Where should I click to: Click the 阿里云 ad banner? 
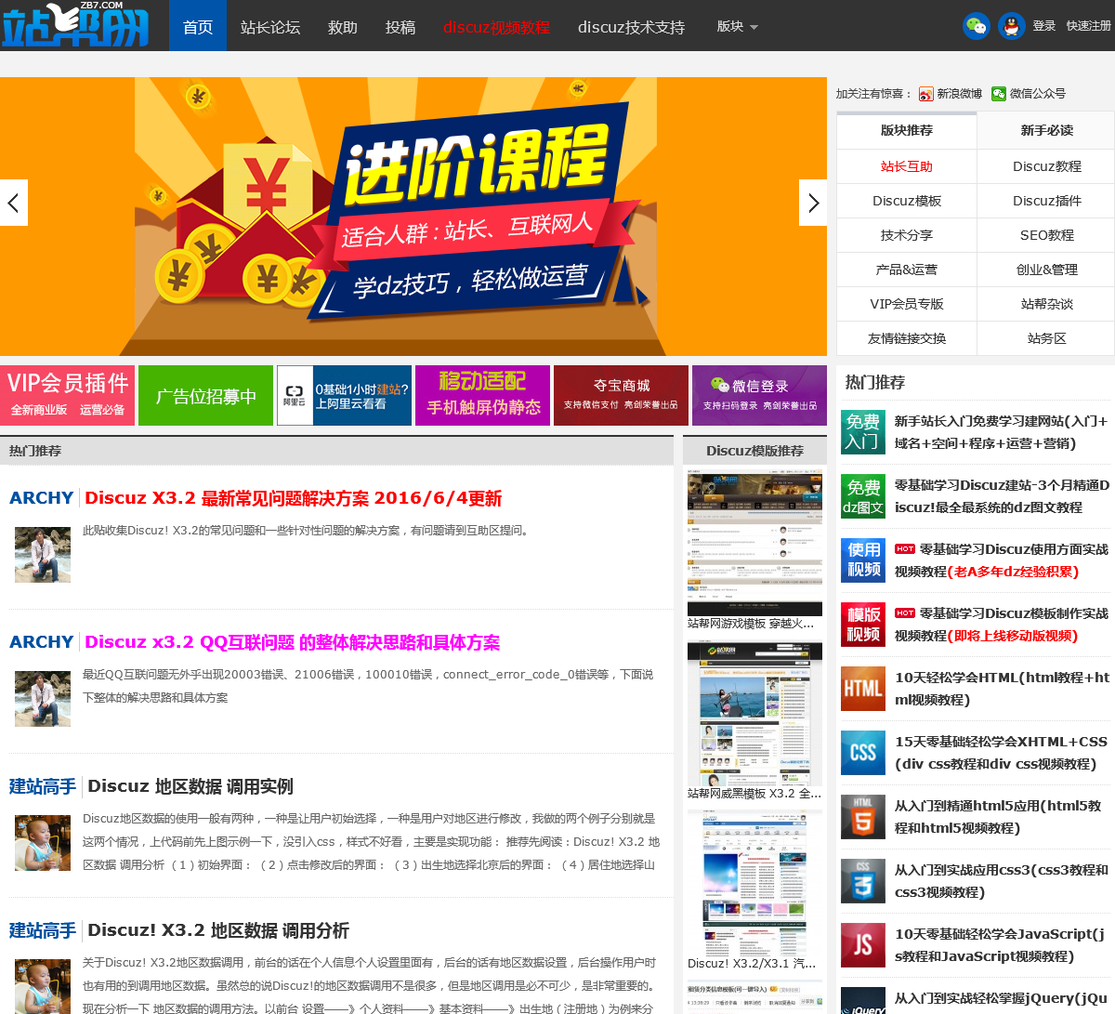[344, 395]
